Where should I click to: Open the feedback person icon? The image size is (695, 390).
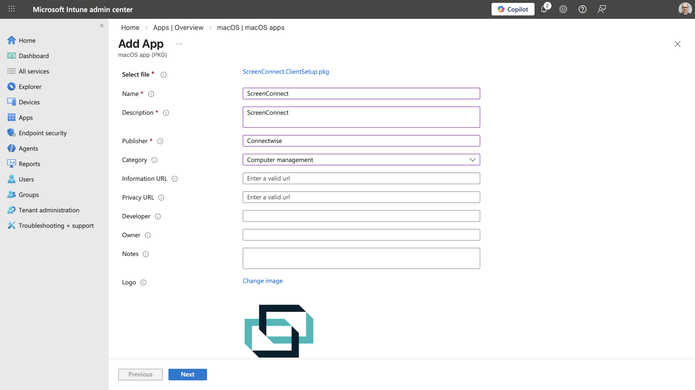602,9
